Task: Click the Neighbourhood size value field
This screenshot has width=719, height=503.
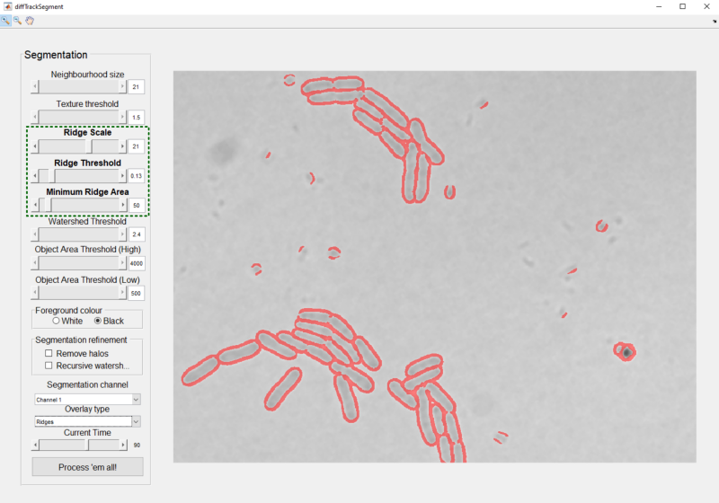Action: pyautogui.click(x=137, y=86)
